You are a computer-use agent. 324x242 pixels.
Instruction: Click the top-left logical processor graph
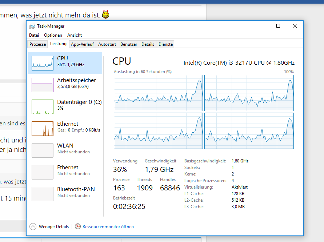pyautogui.click(x=158, y=93)
